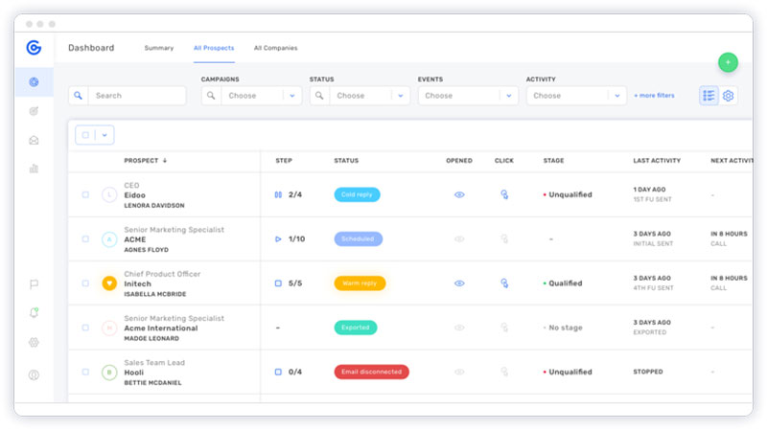Click the orange heart avatar for Initech
Screen dimensions: 767x430
[x=109, y=283]
